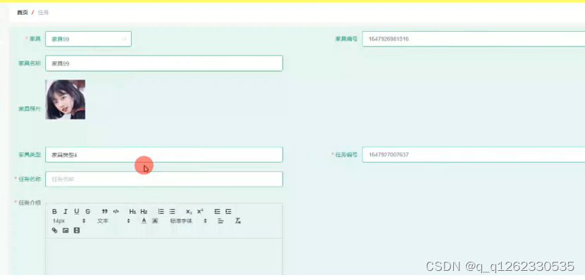Create a bulleted list

pos(172,212)
